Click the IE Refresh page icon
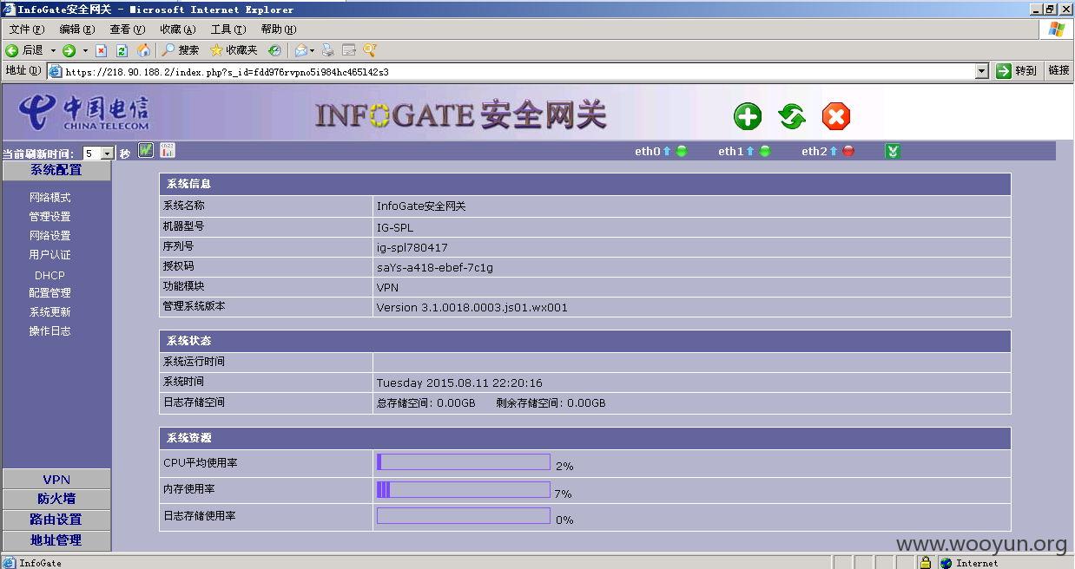 pyautogui.click(x=122, y=50)
